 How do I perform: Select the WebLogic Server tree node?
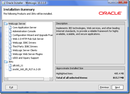(17, 24)
